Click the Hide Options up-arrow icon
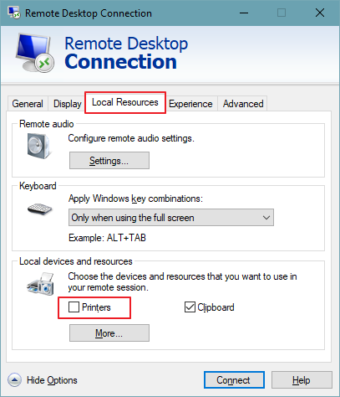This screenshot has width=340, height=397. point(14,380)
